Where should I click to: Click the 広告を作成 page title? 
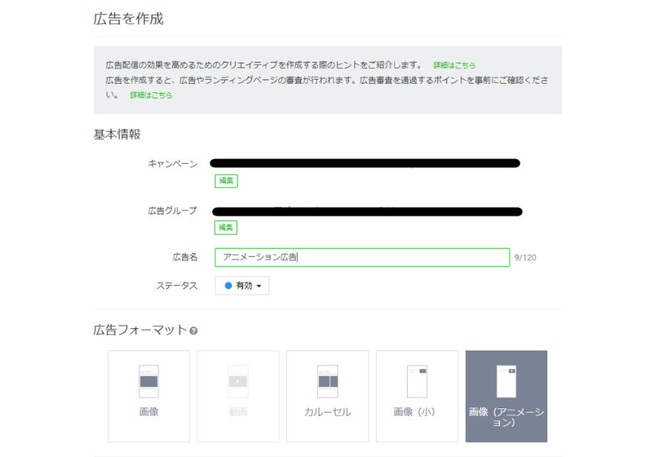tap(129, 19)
